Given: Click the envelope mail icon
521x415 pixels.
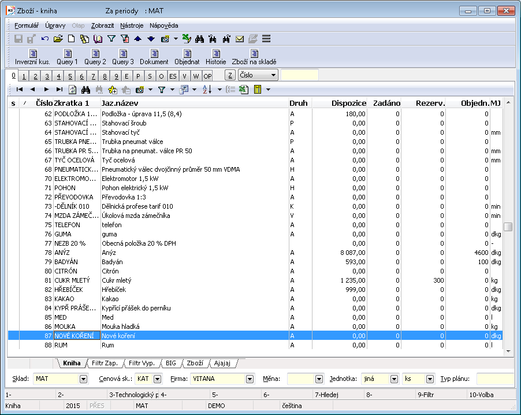Looking at the screenshot, I should click(240, 39).
